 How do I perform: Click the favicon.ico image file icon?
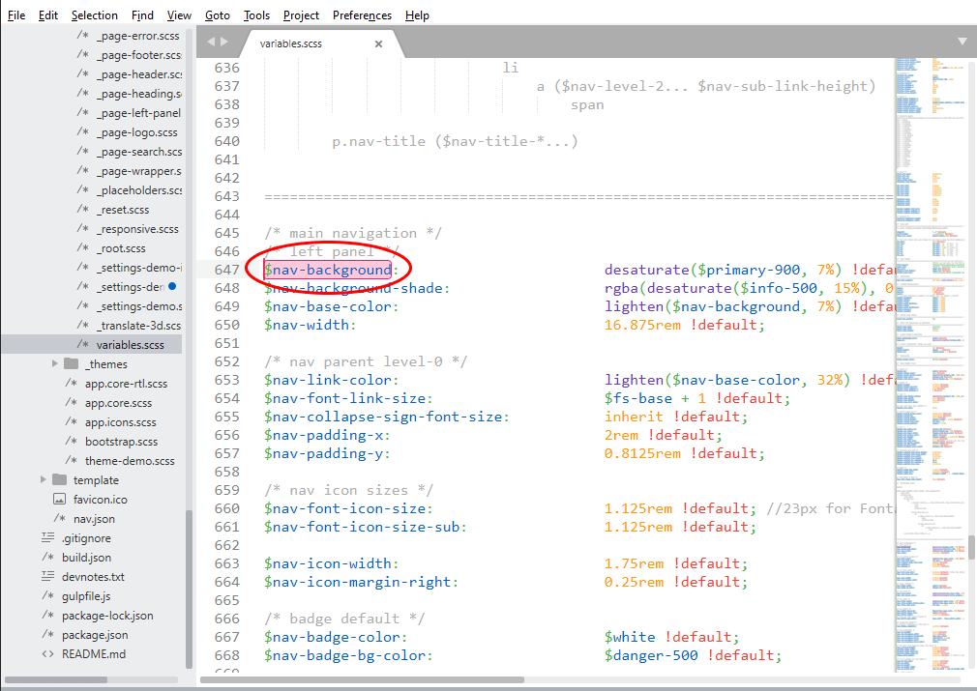(59, 500)
